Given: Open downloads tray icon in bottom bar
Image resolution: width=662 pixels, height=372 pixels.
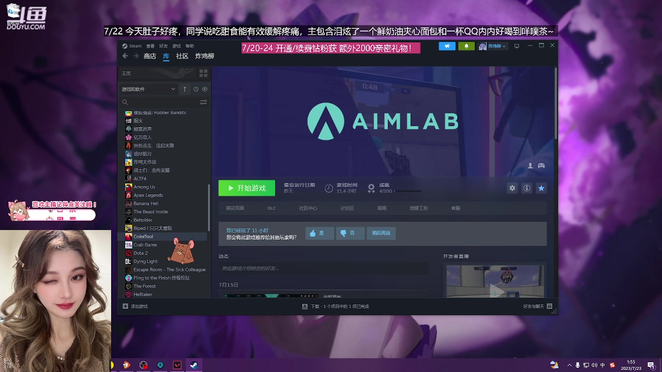Looking at the screenshot, I should pyautogui.click(x=305, y=306).
